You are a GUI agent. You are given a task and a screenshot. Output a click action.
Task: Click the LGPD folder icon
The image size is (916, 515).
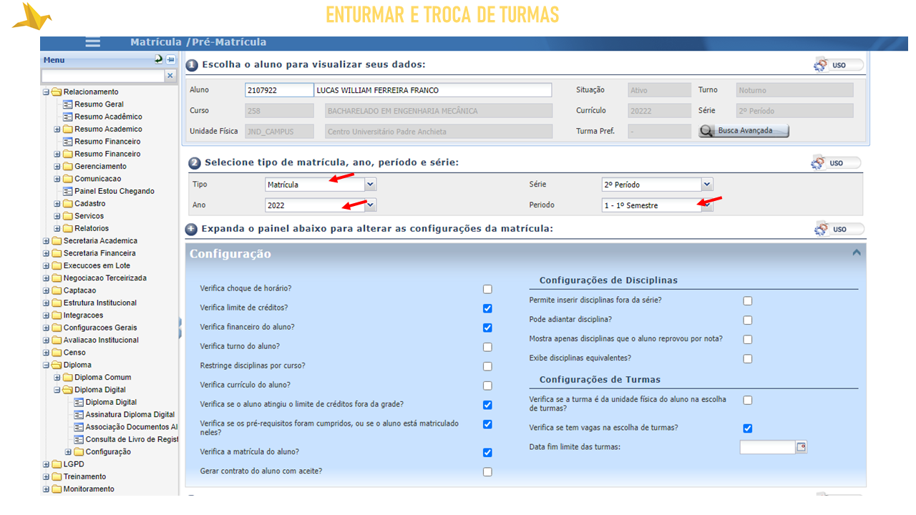coord(57,464)
